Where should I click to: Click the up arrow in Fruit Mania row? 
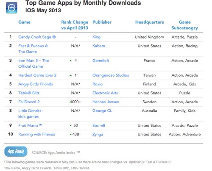(71, 126)
